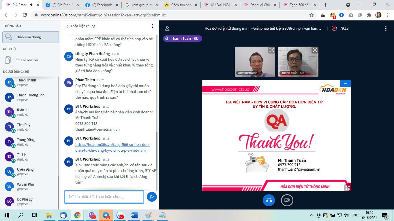Focus the Gửi tin nhắn chat input field

pyautogui.click(x=104, y=197)
